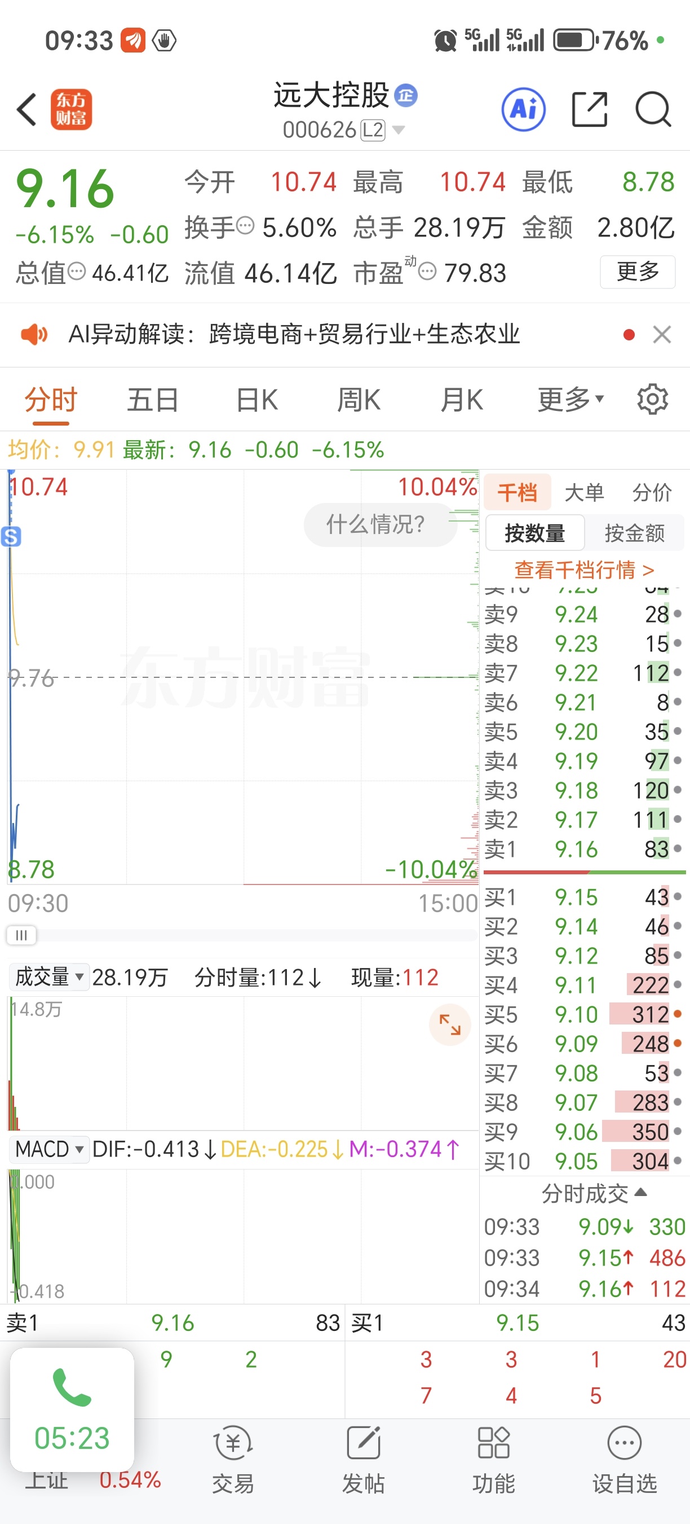Tap the 卖7 9.22 112 row
690x1524 pixels.
pos(584,673)
